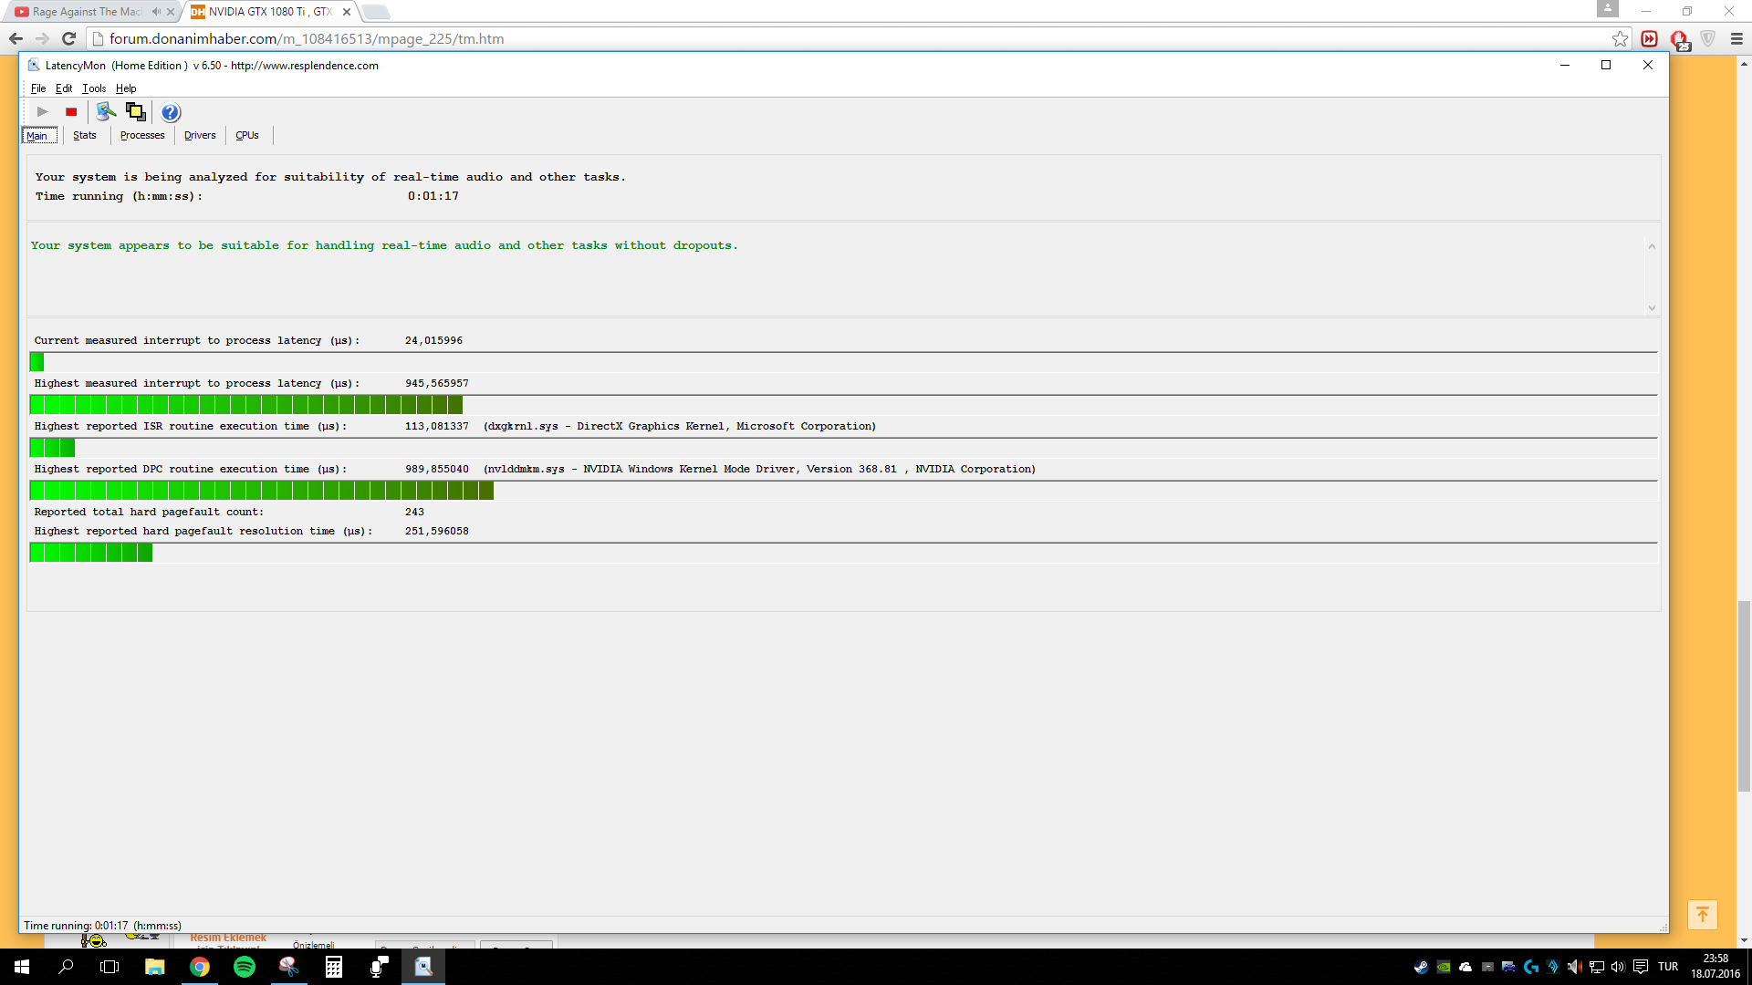This screenshot has height=985, width=1752.
Task: Open Task View on the taskbar
Action: (x=109, y=967)
